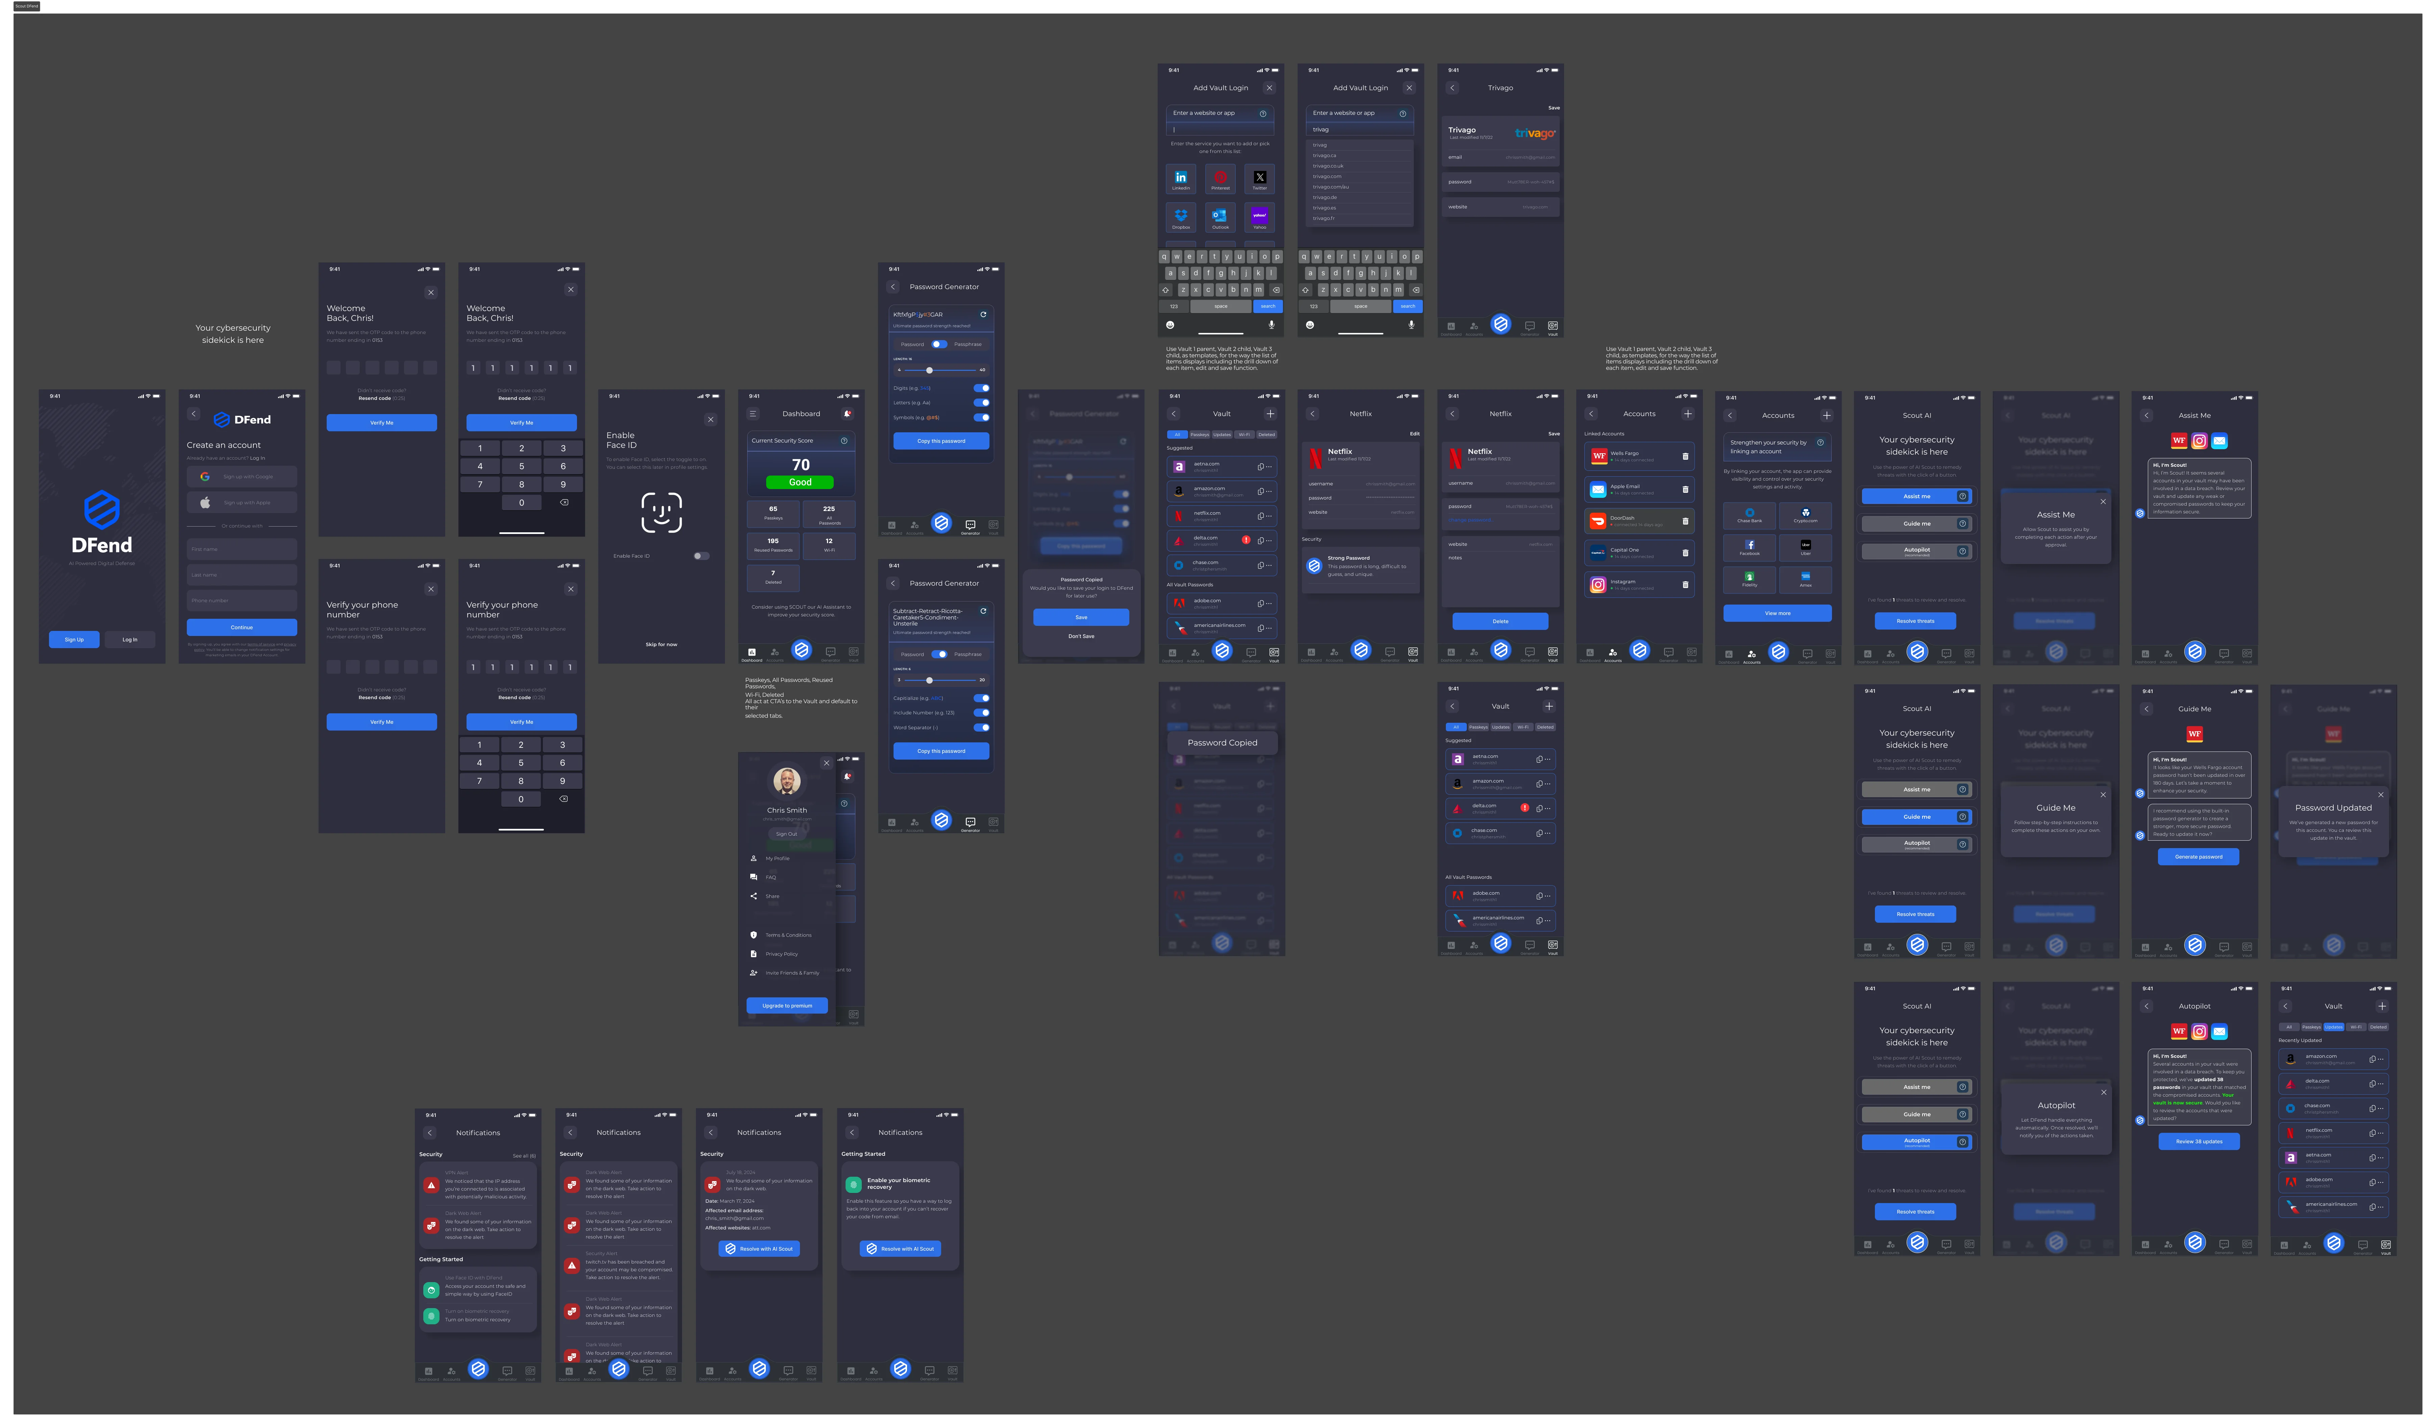Close the Password Updated popup
The width and height of the screenshot is (2436, 1428).
(x=2381, y=795)
